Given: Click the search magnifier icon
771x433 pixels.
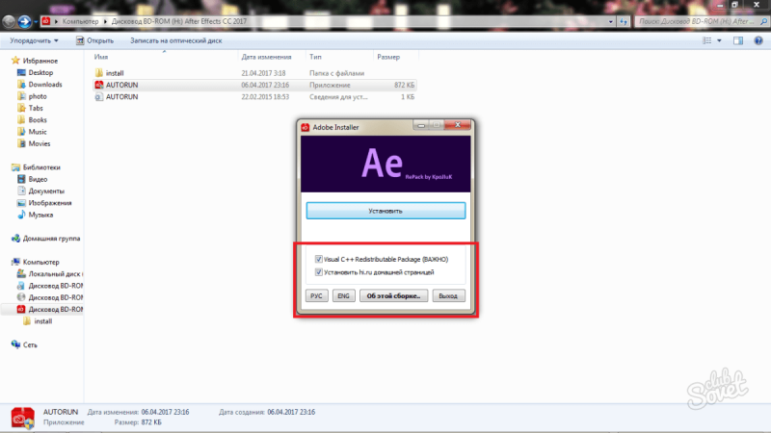Looking at the screenshot, I should pos(763,21).
